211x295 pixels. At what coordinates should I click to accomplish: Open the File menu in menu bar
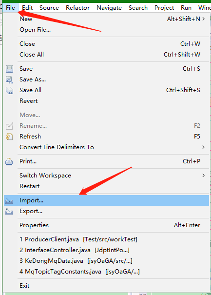[x=10, y=8]
